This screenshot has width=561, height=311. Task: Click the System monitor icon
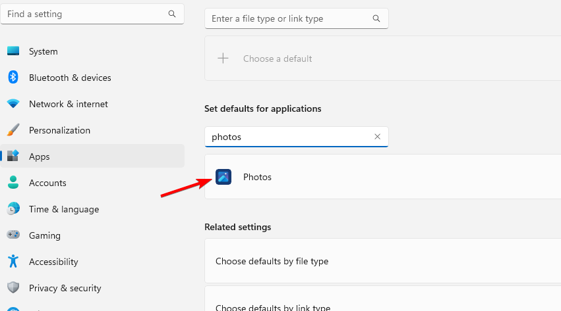(13, 51)
